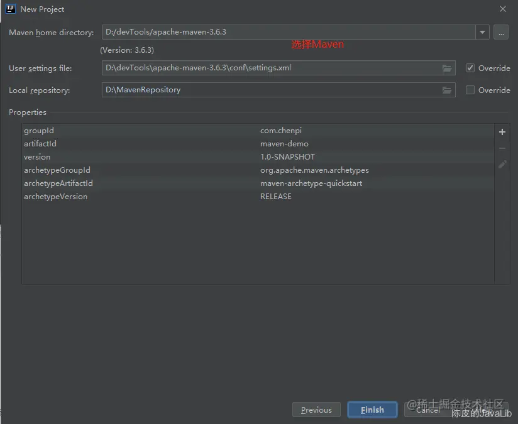Click folder icon in Local repository field
518x424 pixels.
coord(447,90)
